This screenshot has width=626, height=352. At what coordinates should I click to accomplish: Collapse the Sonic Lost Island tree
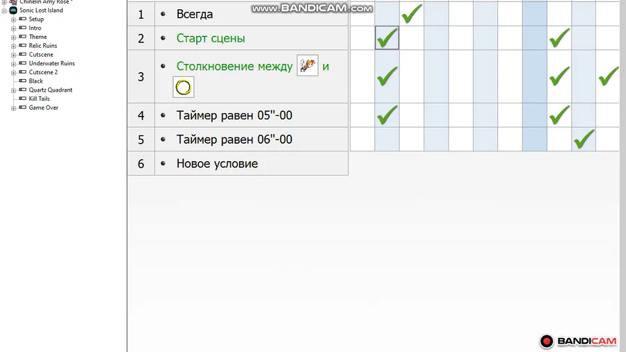[4, 10]
